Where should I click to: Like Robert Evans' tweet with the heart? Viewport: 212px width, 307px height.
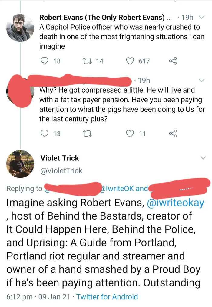coord(130,61)
